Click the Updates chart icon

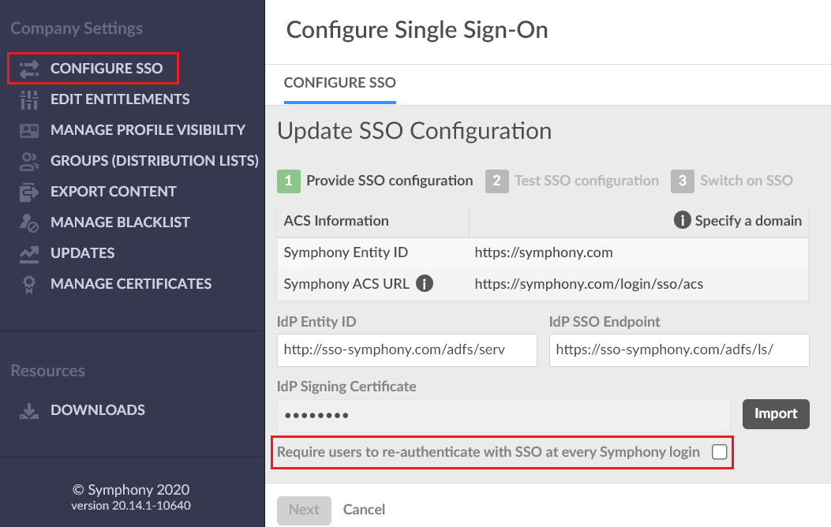[29, 253]
